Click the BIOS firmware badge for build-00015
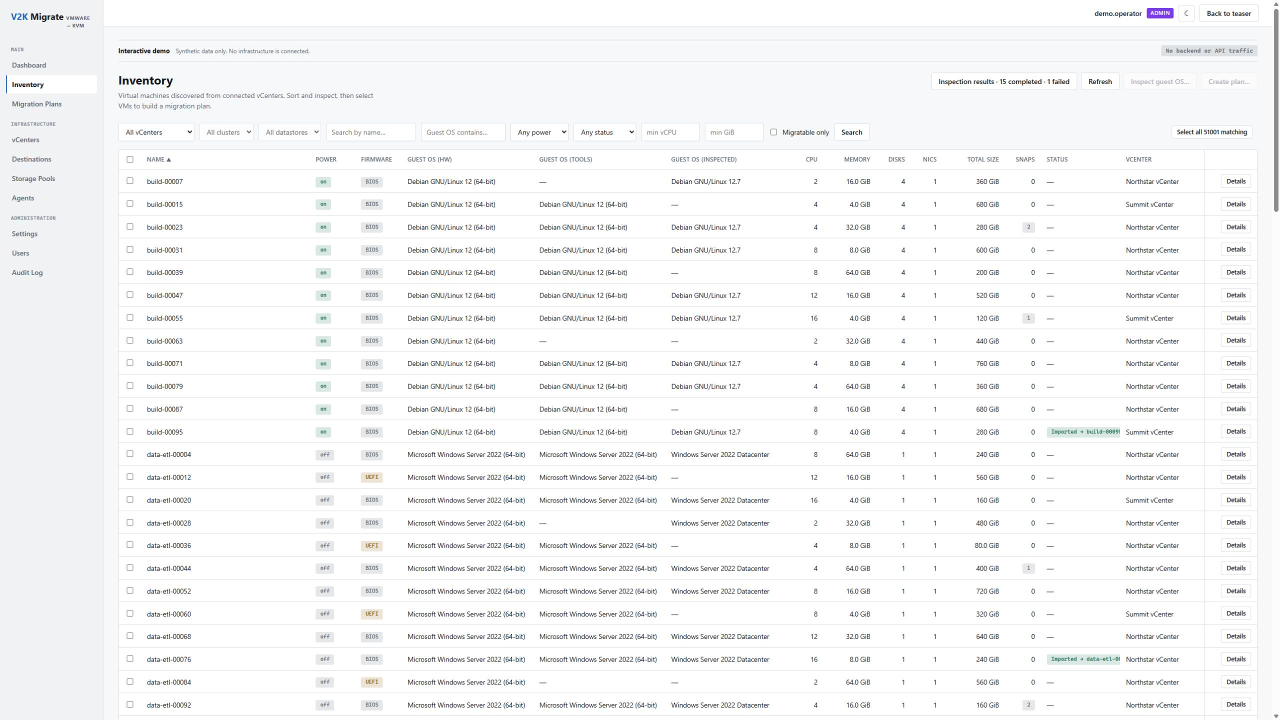The width and height of the screenshot is (1280, 720). (x=371, y=204)
